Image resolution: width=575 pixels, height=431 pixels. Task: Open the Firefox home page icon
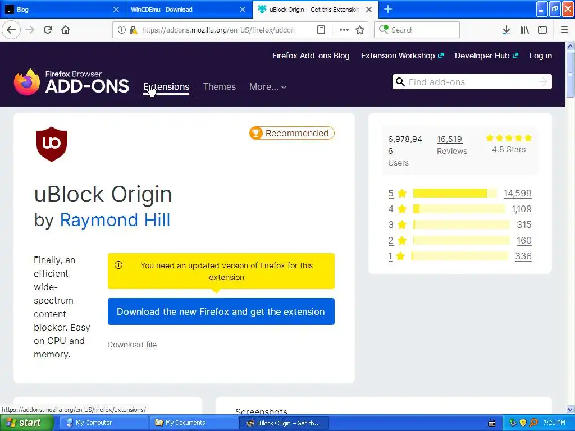tap(66, 30)
